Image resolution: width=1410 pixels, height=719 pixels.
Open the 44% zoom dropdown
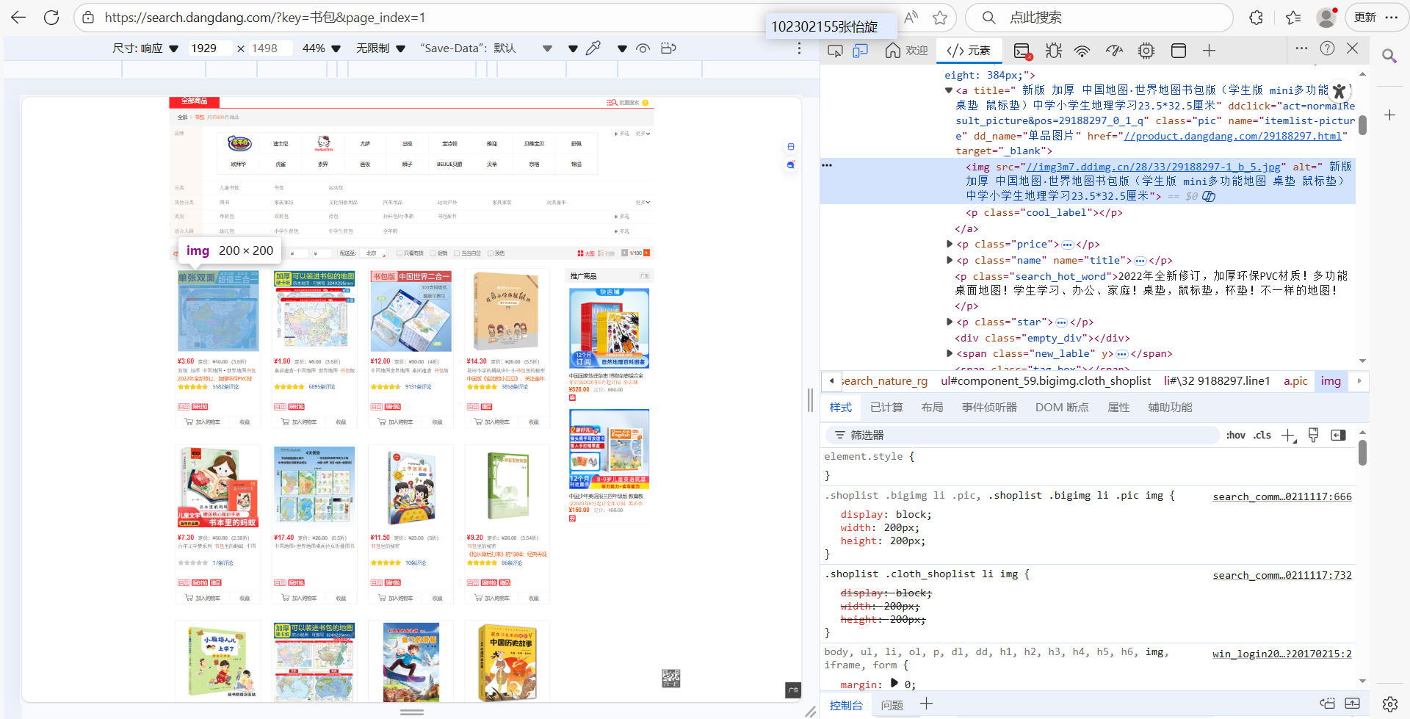click(x=322, y=48)
